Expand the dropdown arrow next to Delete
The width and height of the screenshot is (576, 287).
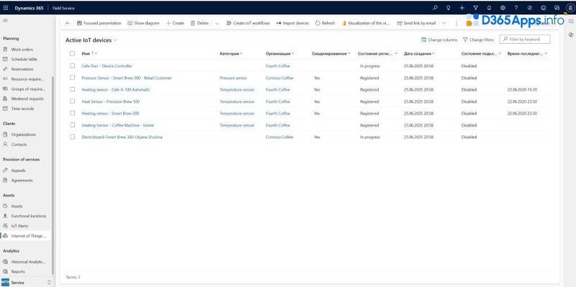point(217,23)
